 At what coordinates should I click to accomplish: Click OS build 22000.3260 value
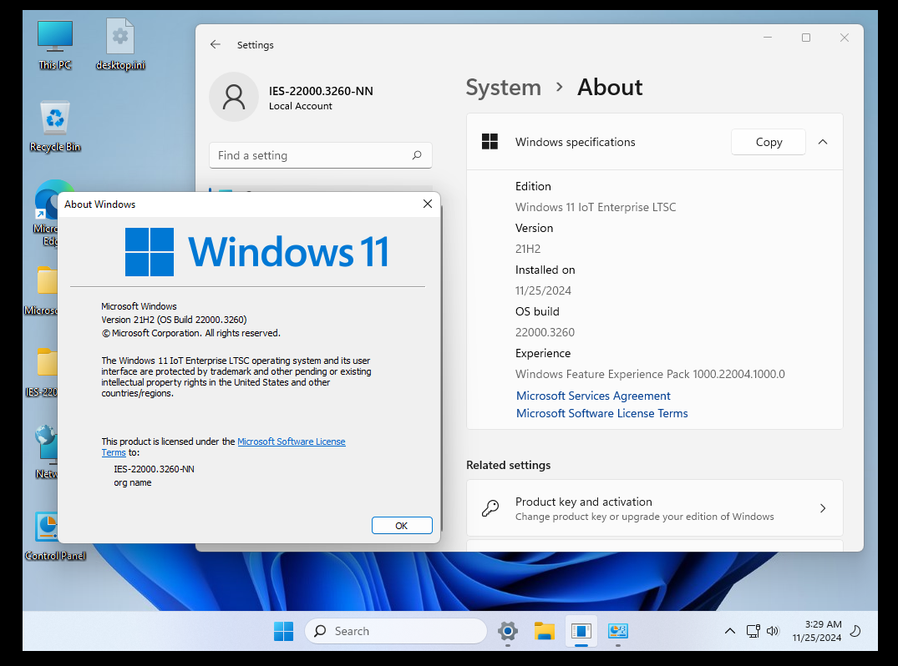(x=545, y=332)
